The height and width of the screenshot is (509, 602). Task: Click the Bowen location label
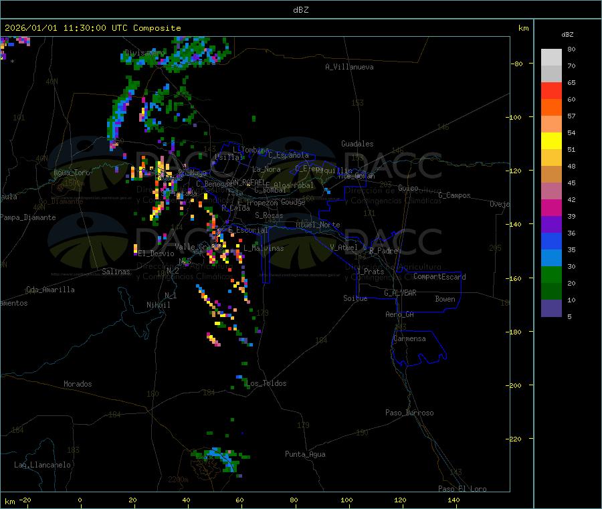pyautogui.click(x=445, y=298)
